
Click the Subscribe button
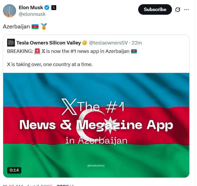[x=155, y=9]
